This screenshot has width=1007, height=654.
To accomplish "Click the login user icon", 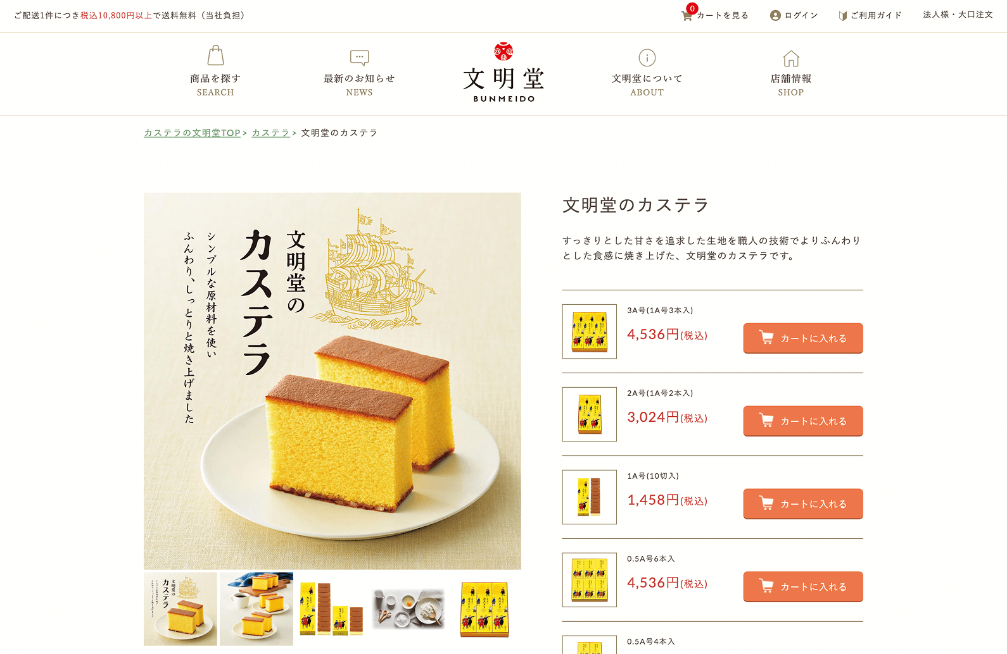I will pyautogui.click(x=775, y=16).
